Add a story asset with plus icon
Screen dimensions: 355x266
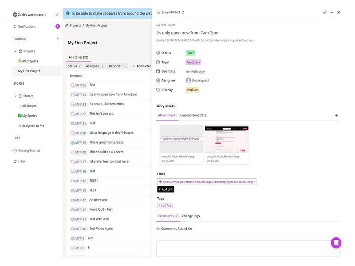coord(336,116)
